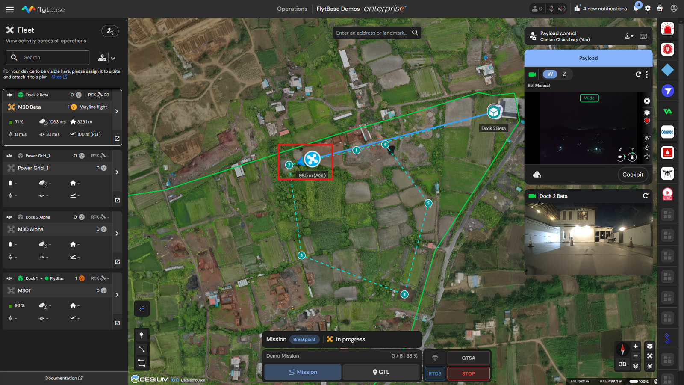The height and width of the screenshot is (385, 684).
Task: Click the share fleet access icon
Action: click(110, 31)
